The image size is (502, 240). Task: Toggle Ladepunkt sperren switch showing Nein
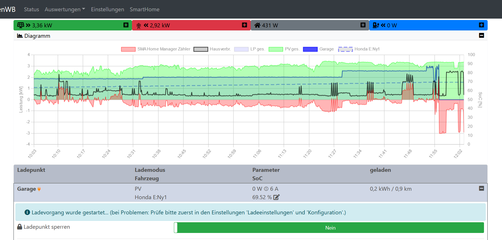(329, 228)
